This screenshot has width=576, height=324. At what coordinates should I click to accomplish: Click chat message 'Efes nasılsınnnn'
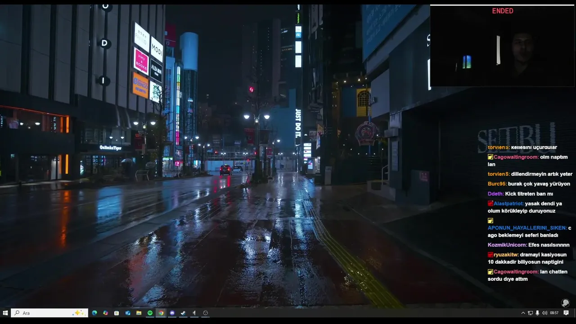coord(549,245)
